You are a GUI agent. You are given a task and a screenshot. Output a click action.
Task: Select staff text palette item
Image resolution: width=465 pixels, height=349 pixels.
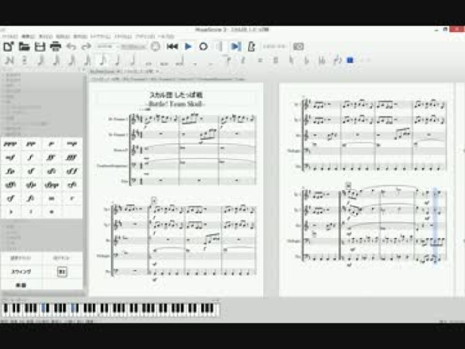pyautogui.click(x=21, y=258)
